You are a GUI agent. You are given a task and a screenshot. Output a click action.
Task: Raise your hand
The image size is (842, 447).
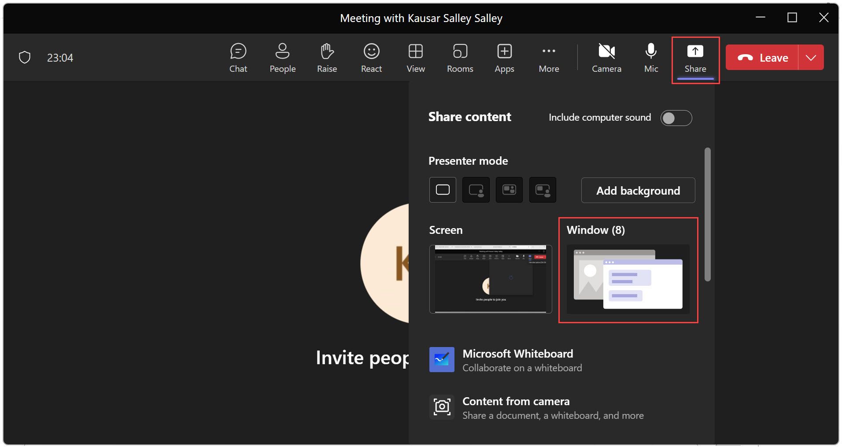click(x=326, y=57)
